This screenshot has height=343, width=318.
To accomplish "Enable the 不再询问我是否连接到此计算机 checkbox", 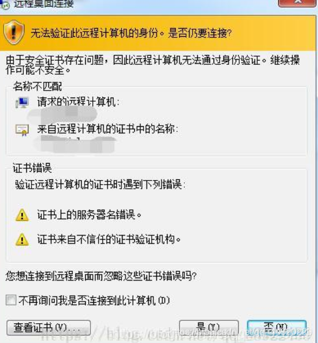I will pos(11,300).
